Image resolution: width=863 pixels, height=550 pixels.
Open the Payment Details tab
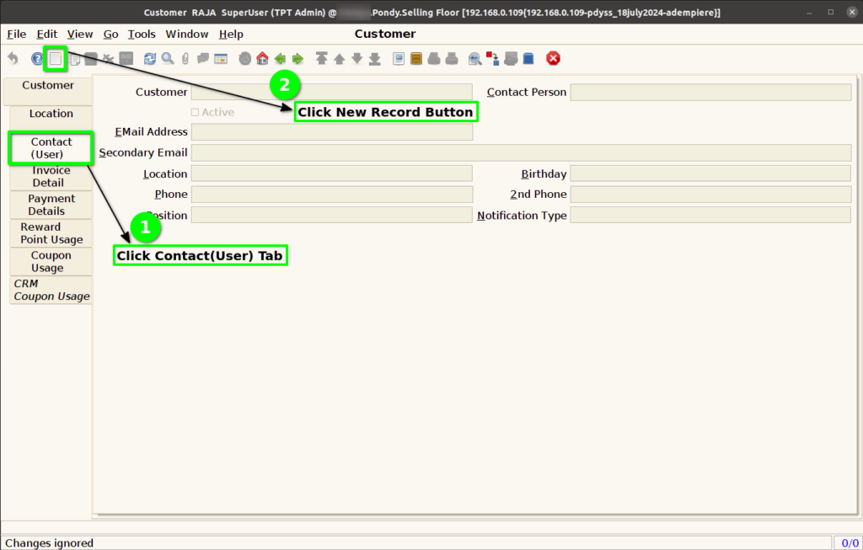point(51,205)
